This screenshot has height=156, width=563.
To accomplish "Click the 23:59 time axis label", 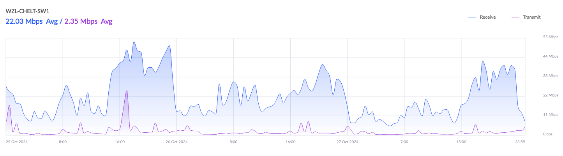I will (520, 142).
